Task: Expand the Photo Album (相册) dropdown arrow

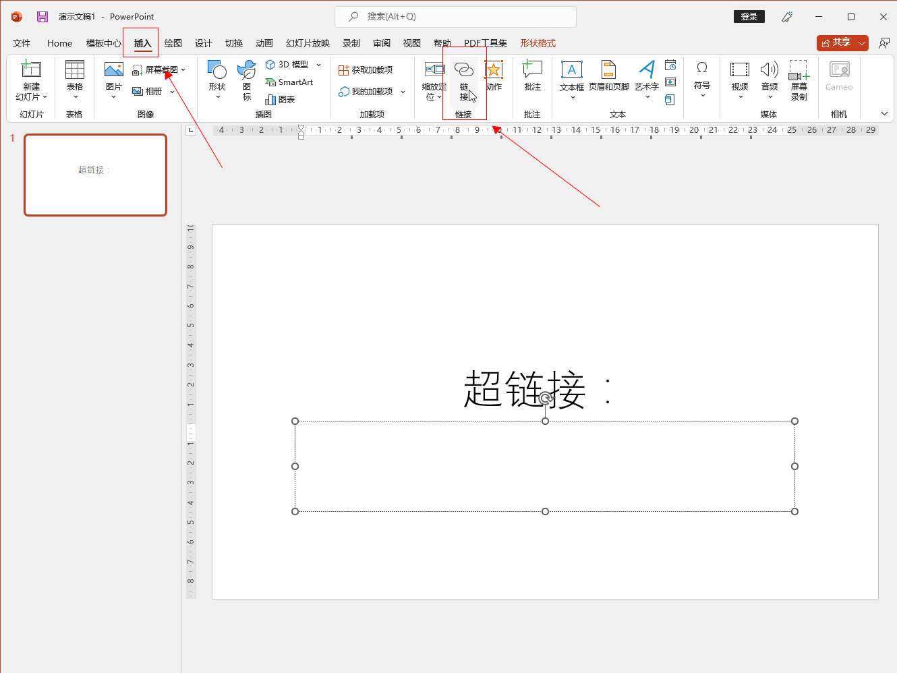Action: click(x=172, y=92)
